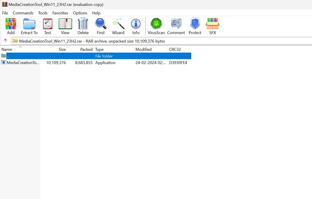The image size is (312, 199).
Task: Open the Tools menu
Action: tap(43, 13)
